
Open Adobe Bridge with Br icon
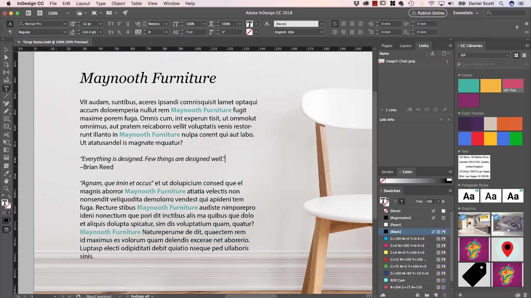[x=28, y=13]
